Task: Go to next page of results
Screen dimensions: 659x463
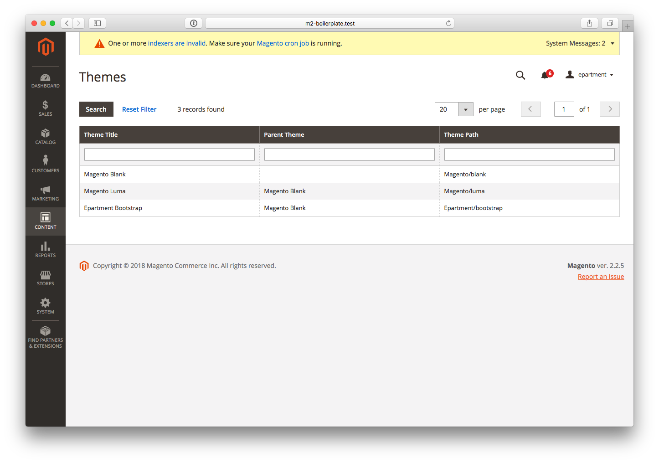Action: coord(610,109)
